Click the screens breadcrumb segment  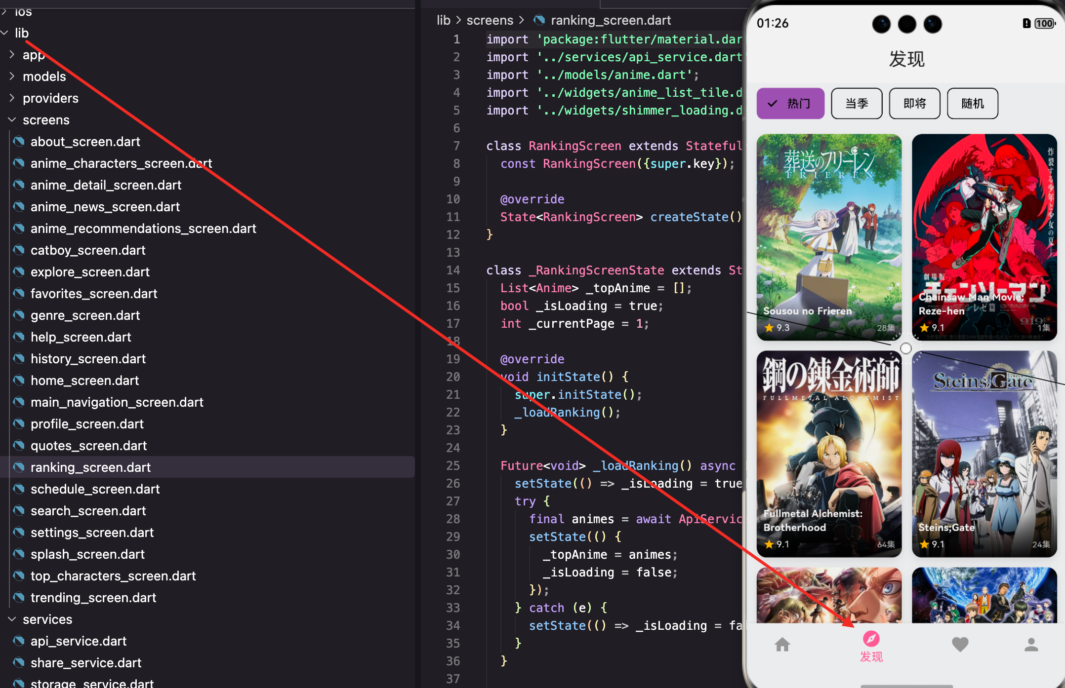[x=490, y=20]
